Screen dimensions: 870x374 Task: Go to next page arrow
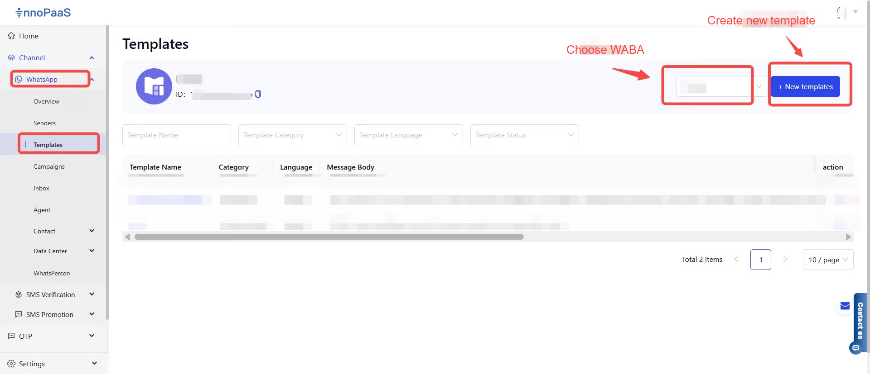coord(785,260)
